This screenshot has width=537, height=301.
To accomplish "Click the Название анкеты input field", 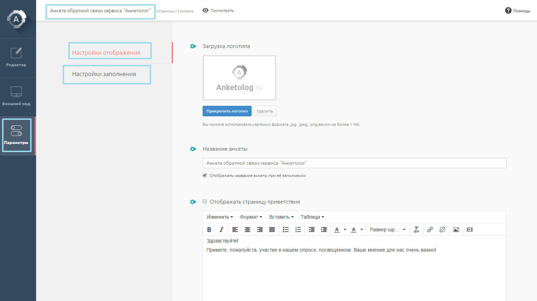I will click(x=354, y=163).
